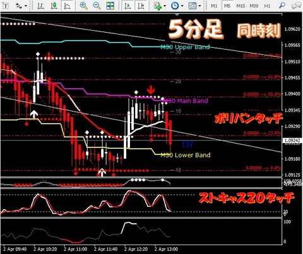This screenshot has width=303, height=254.
Task: Click price scale value 1.09620
Action: [x=292, y=29]
